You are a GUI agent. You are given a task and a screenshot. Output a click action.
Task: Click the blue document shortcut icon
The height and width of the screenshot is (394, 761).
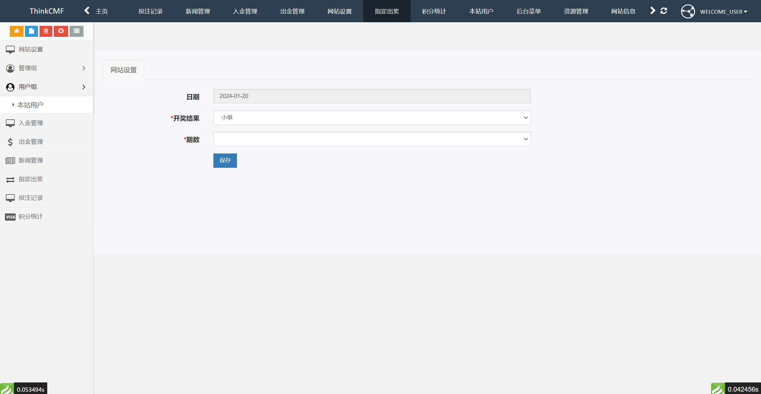point(31,31)
